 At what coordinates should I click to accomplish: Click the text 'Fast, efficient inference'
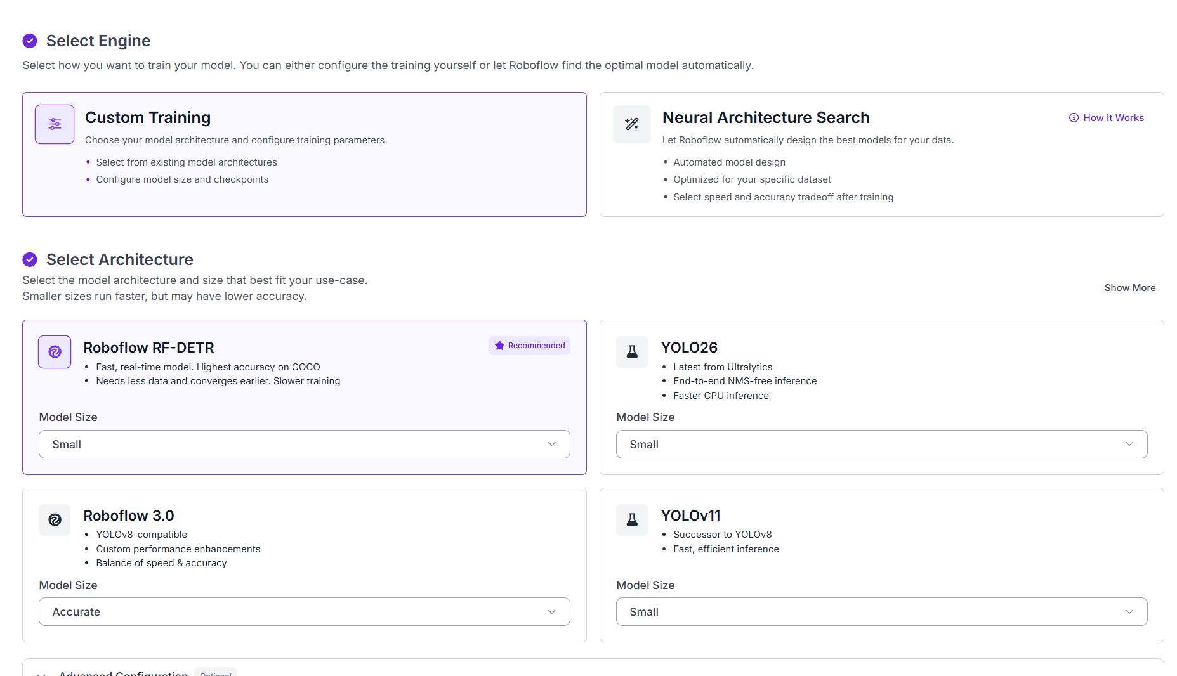[x=726, y=549]
